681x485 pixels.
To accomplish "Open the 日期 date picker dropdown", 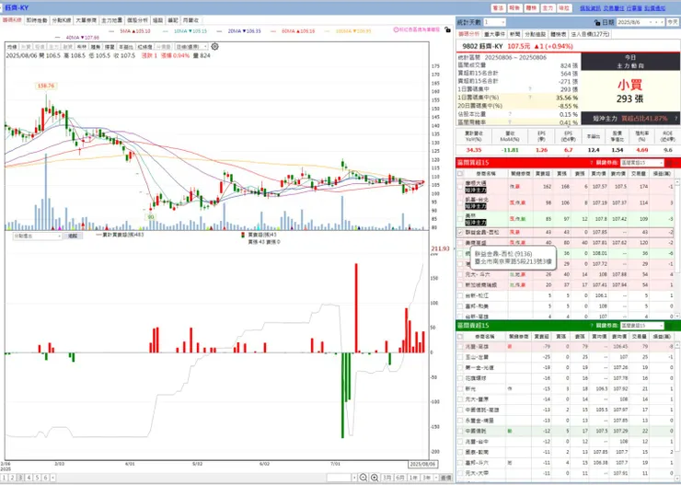I will click(641, 22).
